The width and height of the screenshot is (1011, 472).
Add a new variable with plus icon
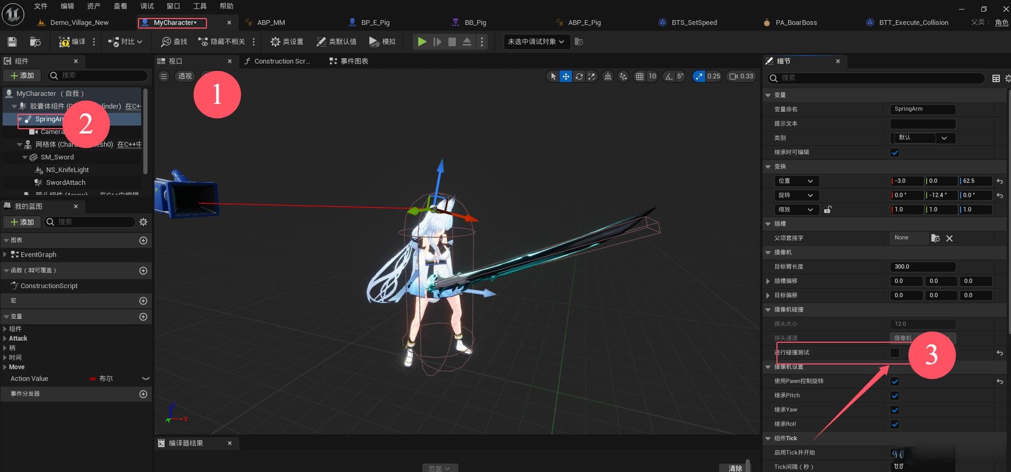pyautogui.click(x=143, y=317)
